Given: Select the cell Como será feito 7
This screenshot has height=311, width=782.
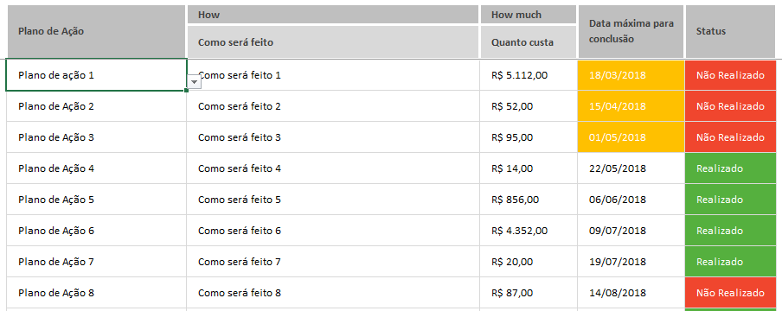Looking at the screenshot, I should pyautogui.click(x=333, y=262).
